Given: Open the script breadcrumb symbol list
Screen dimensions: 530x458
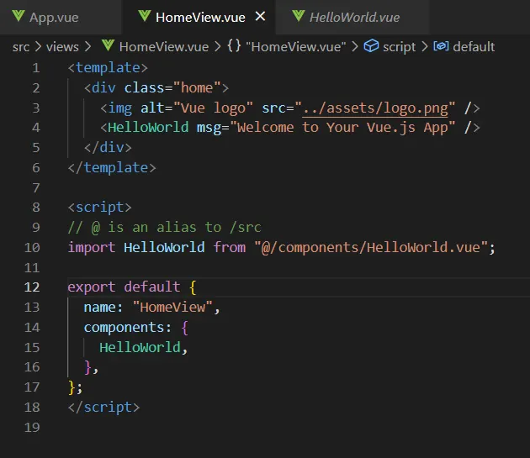Looking at the screenshot, I should coord(399,46).
